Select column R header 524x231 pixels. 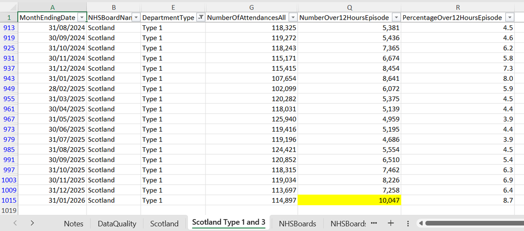pos(458,7)
